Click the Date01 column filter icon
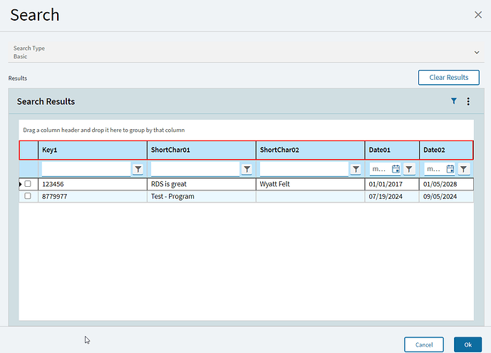Viewport: 491px width, 353px height. 409,169
